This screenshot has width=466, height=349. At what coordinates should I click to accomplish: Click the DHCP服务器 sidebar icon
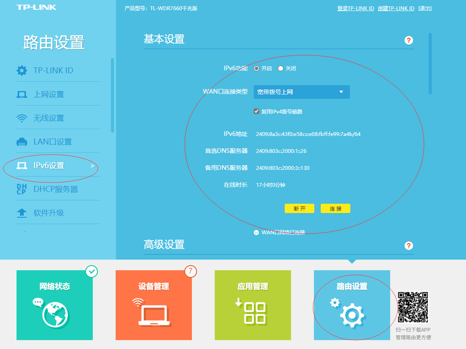(x=22, y=189)
